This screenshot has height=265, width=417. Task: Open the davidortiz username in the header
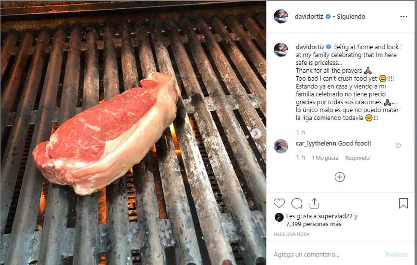(x=309, y=16)
